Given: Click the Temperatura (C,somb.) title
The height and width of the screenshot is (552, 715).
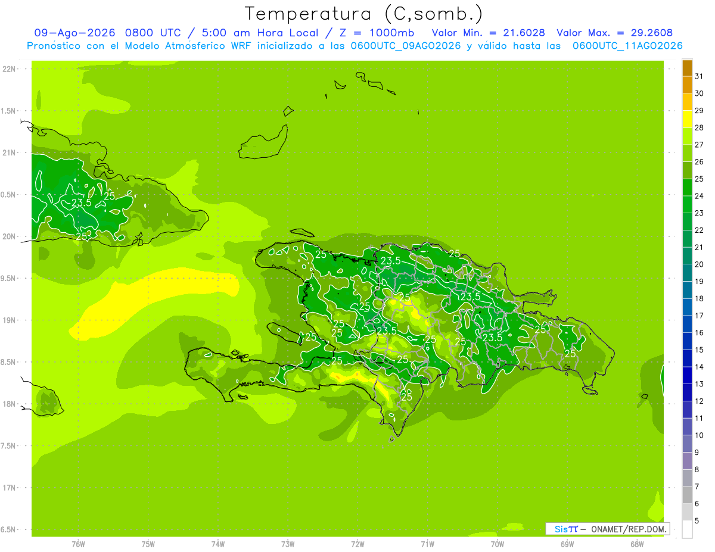Looking at the screenshot, I should pos(363,13).
